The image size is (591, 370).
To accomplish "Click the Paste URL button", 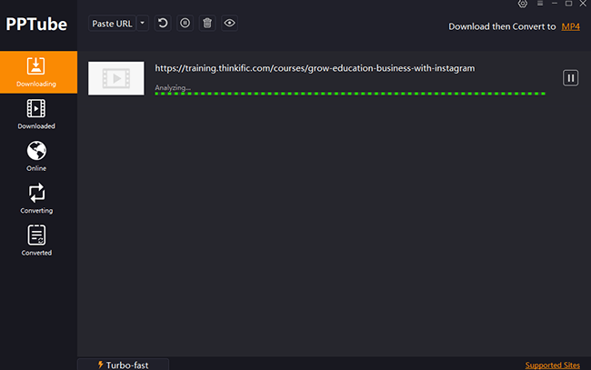I will click(112, 24).
